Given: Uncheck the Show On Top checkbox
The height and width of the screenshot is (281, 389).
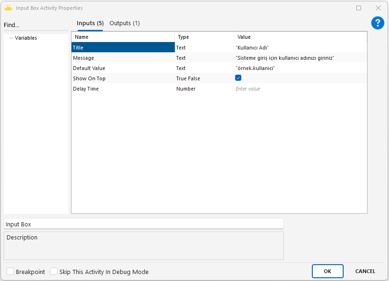Looking at the screenshot, I should (x=238, y=78).
